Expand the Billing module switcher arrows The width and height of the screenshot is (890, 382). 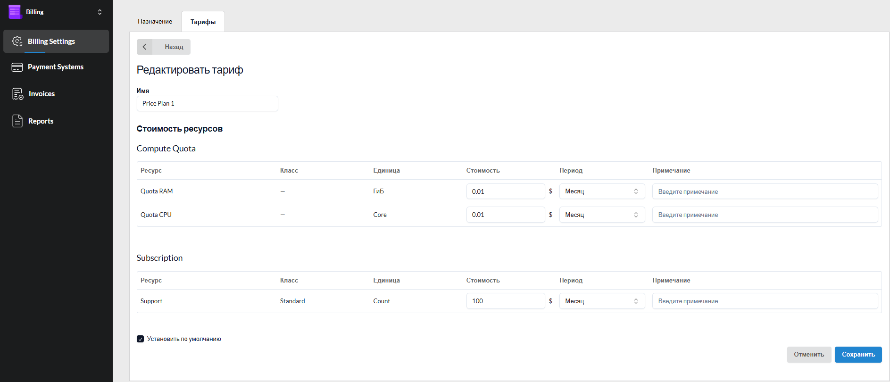tap(100, 12)
